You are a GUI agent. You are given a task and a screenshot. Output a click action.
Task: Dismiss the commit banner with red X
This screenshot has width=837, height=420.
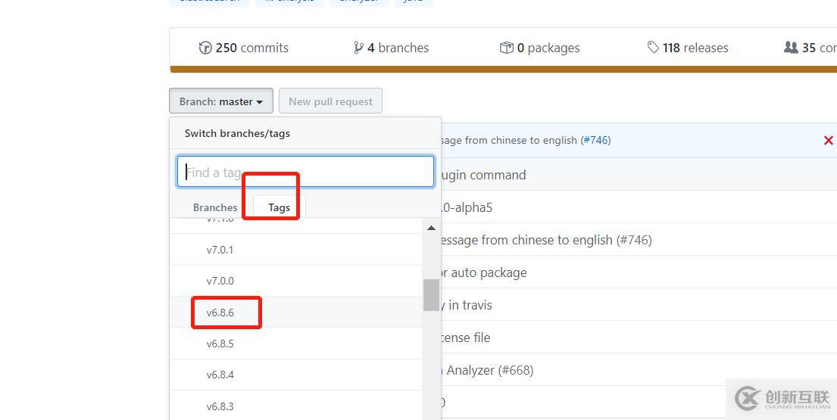[x=829, y=141]
